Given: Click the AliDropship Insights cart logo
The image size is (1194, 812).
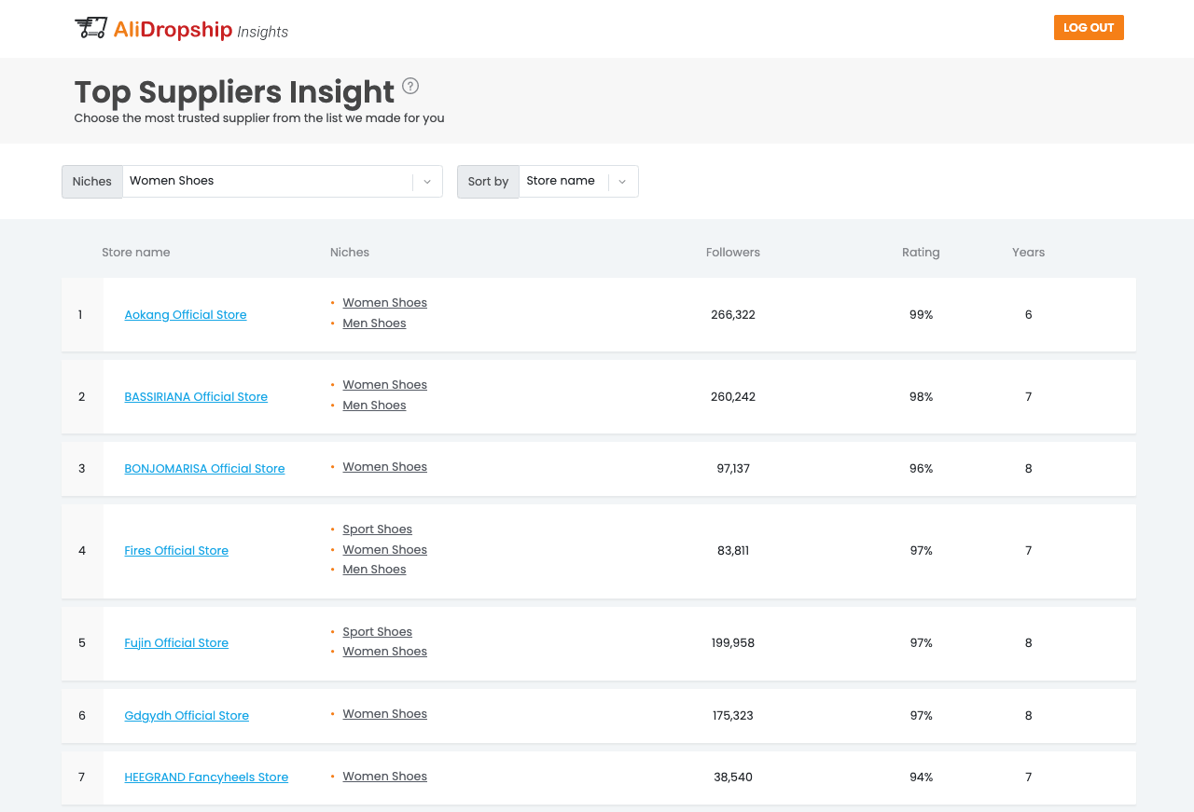Looking at the screenshot, I should pyautogui.click(x=91, y=28).
